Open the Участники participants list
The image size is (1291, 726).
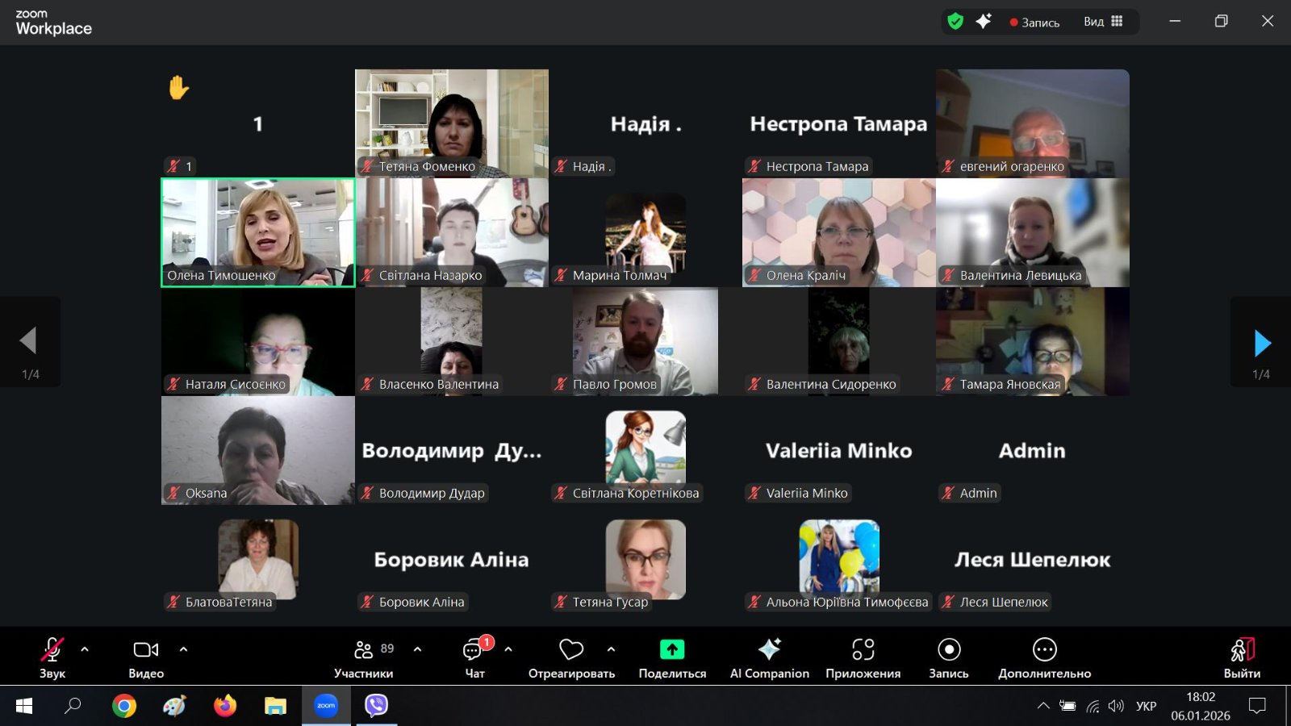click(364, 650)
